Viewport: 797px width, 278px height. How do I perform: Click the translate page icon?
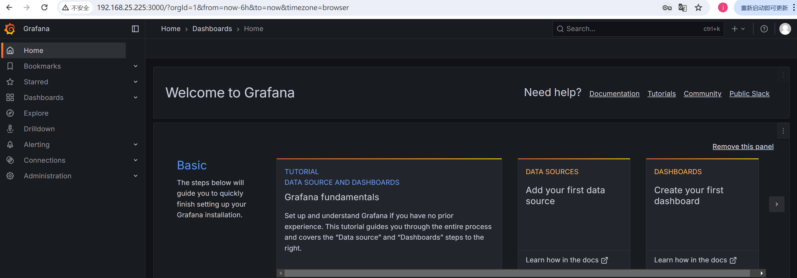click(x=682, y=8)
